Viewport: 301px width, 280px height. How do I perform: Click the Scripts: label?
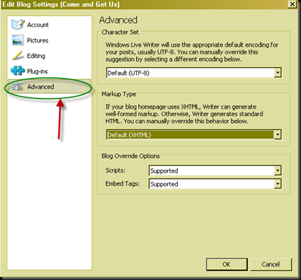pos(115,171)
